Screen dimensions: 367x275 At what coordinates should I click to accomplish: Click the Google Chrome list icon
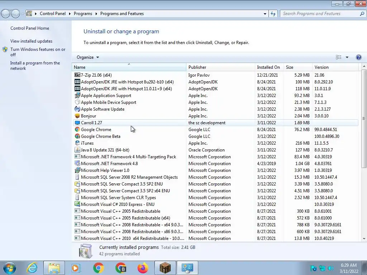[77, 130]
